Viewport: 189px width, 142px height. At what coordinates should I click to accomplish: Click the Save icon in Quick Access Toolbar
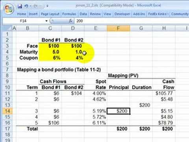click(x=20, y=6)
